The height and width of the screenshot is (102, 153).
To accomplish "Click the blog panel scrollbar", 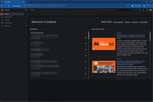I will tap(150, 37).
